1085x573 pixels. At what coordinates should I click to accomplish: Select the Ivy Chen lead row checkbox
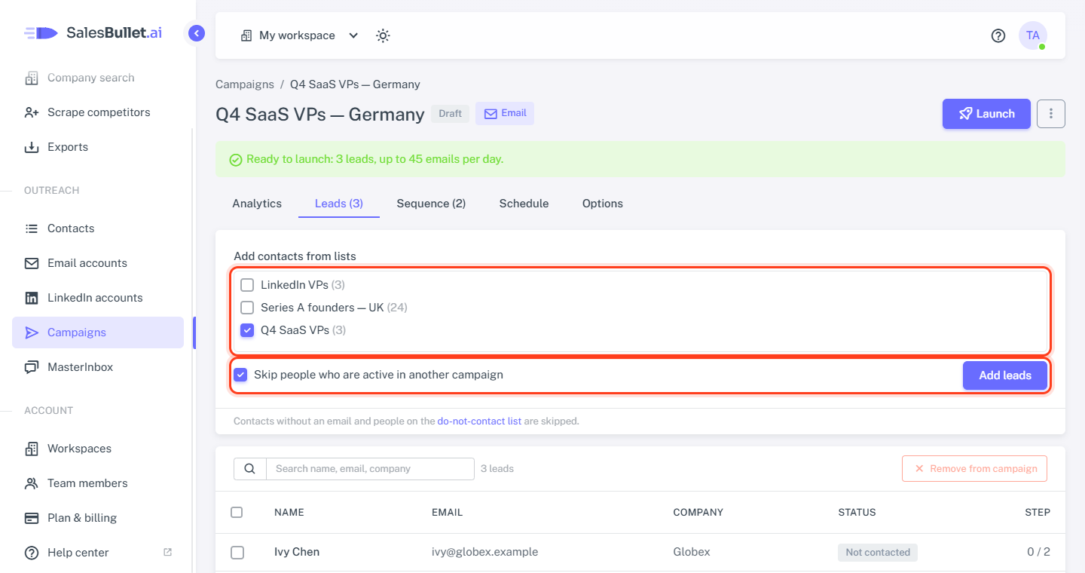click(237, 553)
